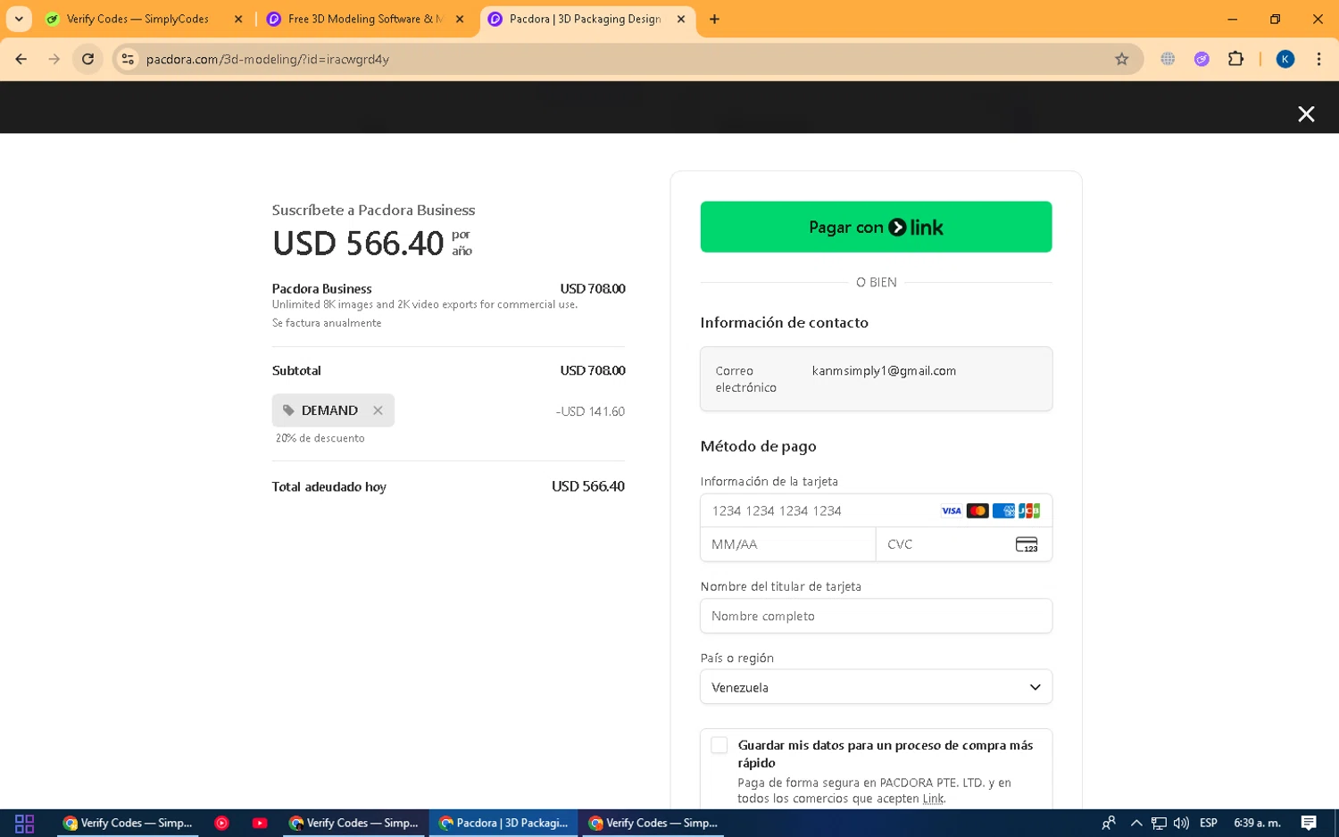Open second Verify Codes taskbar window
This screenshot has height=837, width=1339.
pos(354,823)
